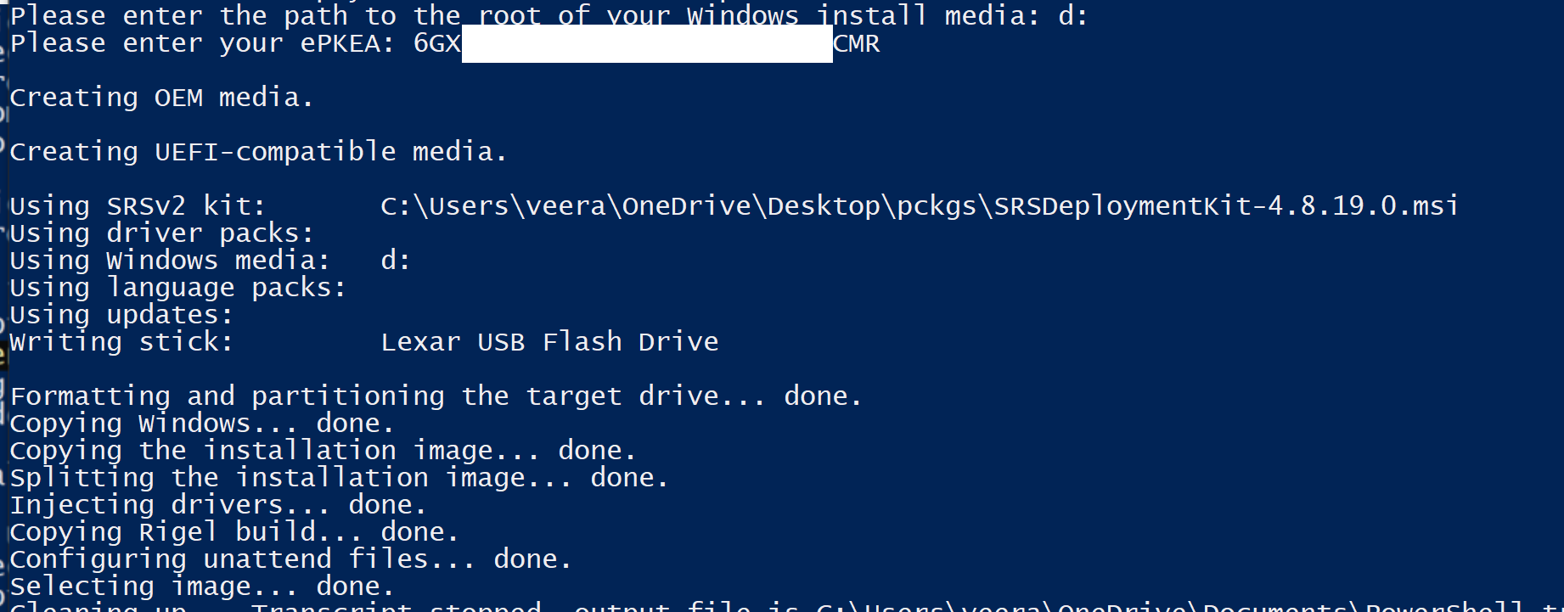Click the Windows install media path prompt line

pos(548,15)
